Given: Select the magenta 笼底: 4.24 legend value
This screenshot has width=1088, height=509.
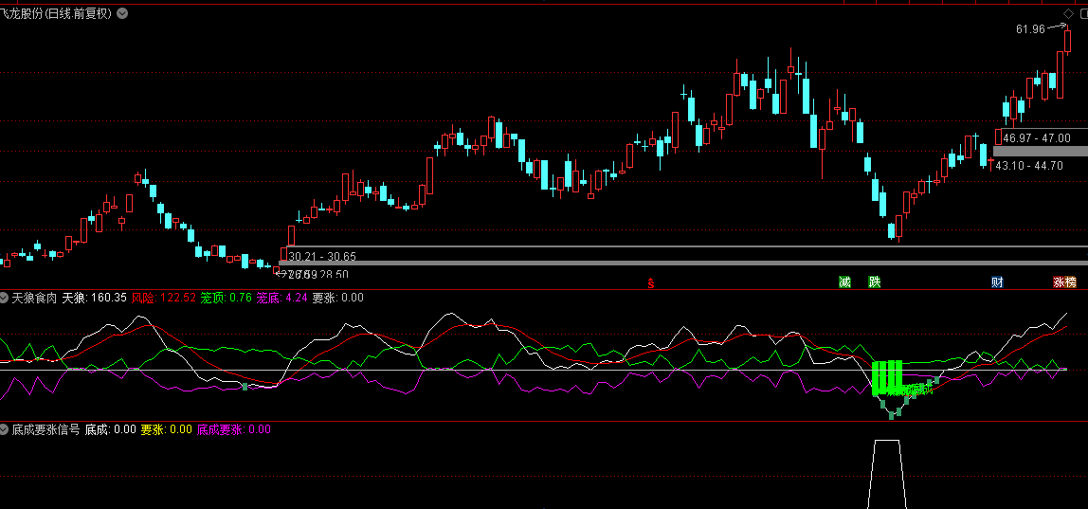Looking at the screenshot, I should click(281, 298).
